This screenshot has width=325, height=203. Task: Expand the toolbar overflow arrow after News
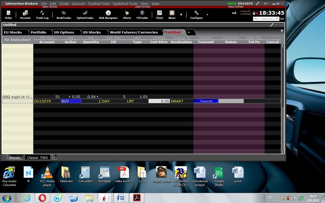pos(181,15)
